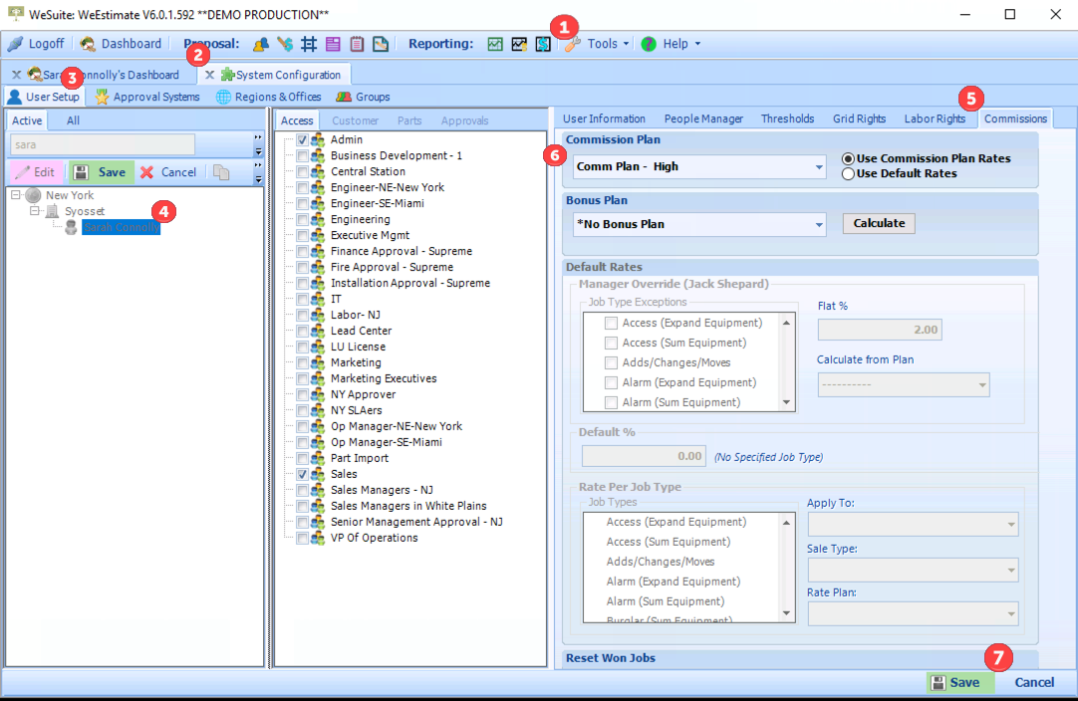
Task: Click the Default % value field
Action: pos(644,456)
